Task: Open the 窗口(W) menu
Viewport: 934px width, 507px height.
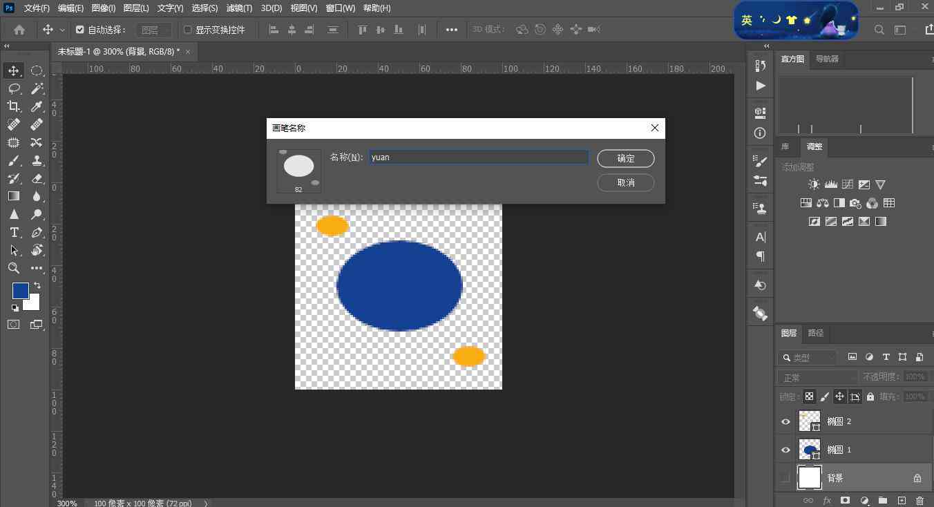Action: tap(340, 8)
